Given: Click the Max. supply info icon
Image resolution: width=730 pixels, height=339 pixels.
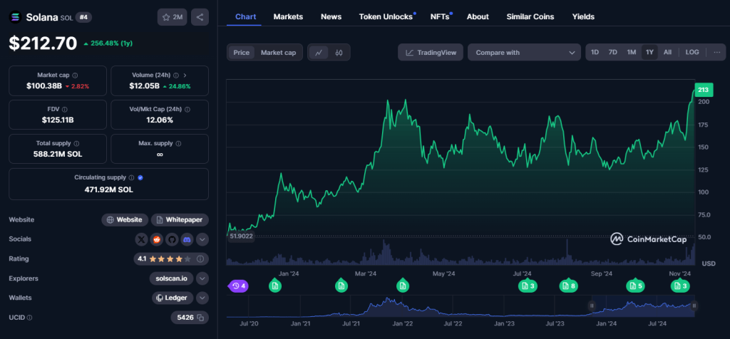Looking at the screenshot, I should click(x=178, y=144).
